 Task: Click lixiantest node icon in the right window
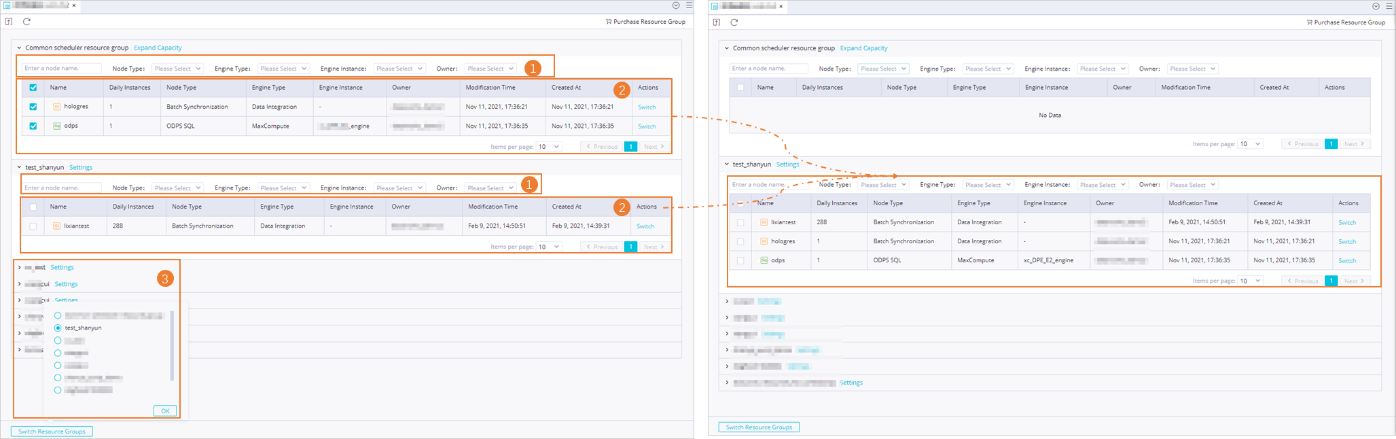coord(764,222)
